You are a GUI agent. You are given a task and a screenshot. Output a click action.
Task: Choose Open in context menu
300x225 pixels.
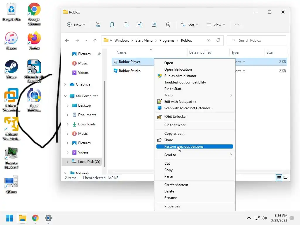(195, 63)
